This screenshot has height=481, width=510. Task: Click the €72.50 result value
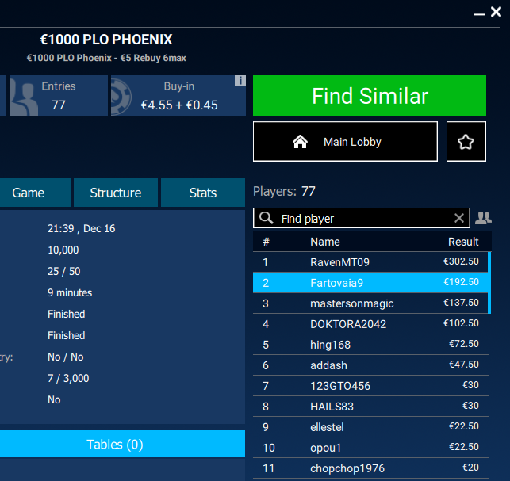[x=464, y=344]
